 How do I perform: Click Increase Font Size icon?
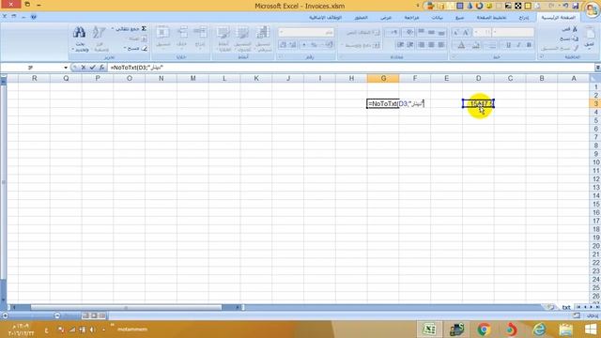(466, 33)
